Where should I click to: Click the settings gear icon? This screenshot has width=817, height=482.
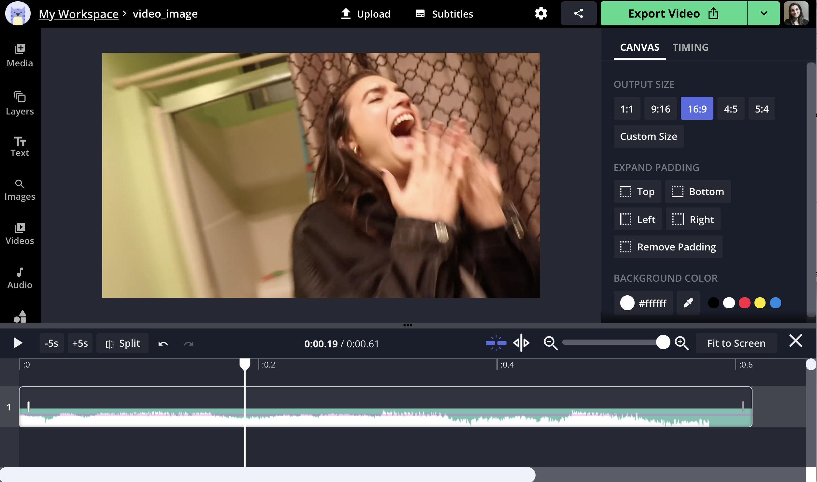pos(541,13)
